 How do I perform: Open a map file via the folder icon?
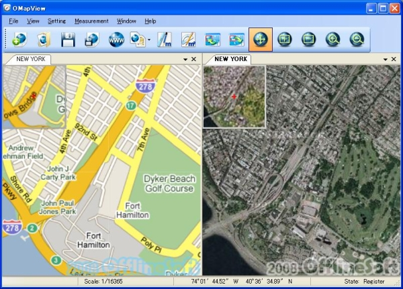[x=44, y=40]
